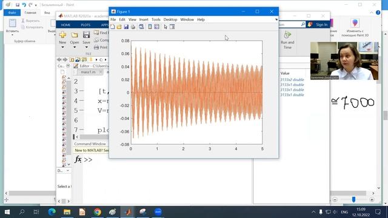
Task: Click Sign In in MATLAB
Action: tap(321, 24)
